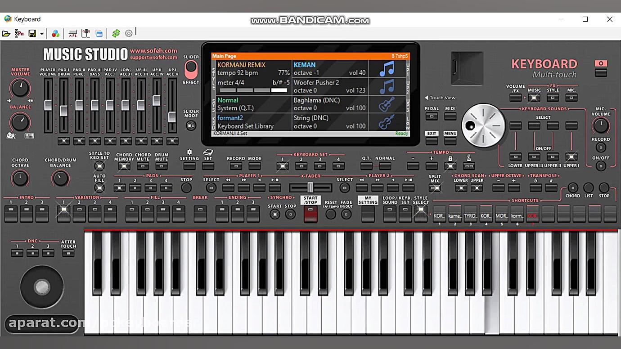This screenshot has width=621, height=349.
Task: Click the silver value dial wheel
Action: [x=483, y=126]
